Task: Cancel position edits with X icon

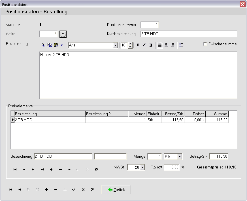Action: [83, 189]
